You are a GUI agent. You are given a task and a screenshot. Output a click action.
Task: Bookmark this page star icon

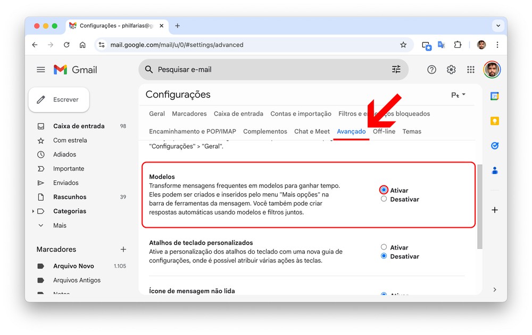(x=403, y=45)
